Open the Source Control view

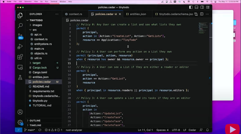pyautogui.click(x=20, y=36)
